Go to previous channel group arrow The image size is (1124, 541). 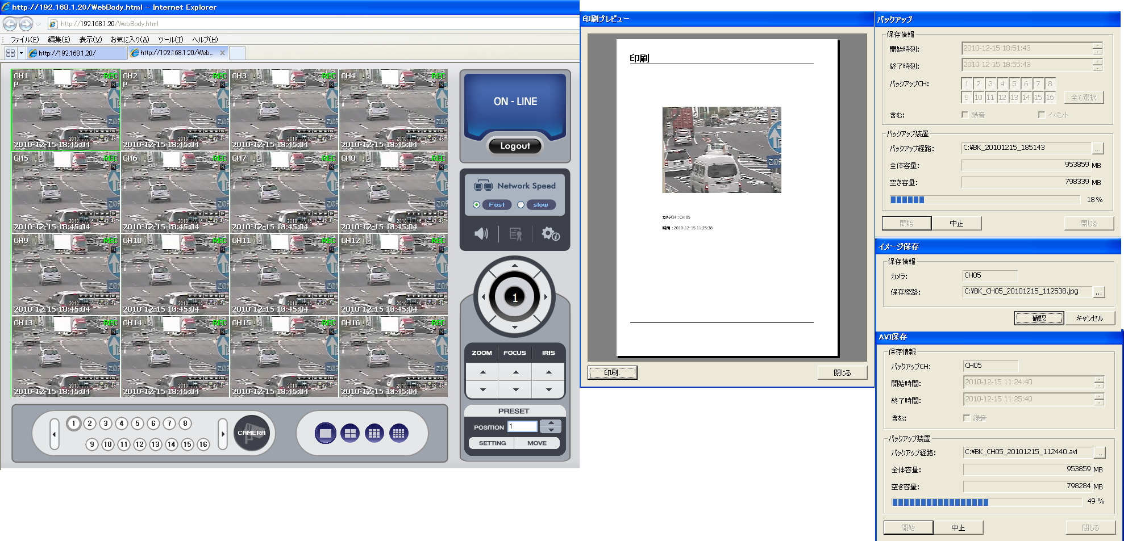coord(55,434)
